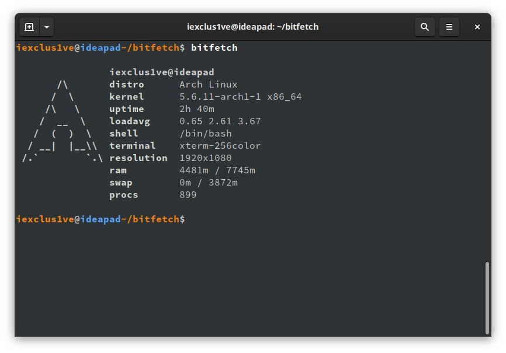Select the Arch Linux value
506x353 pixels.
click(x=209, y=85)
